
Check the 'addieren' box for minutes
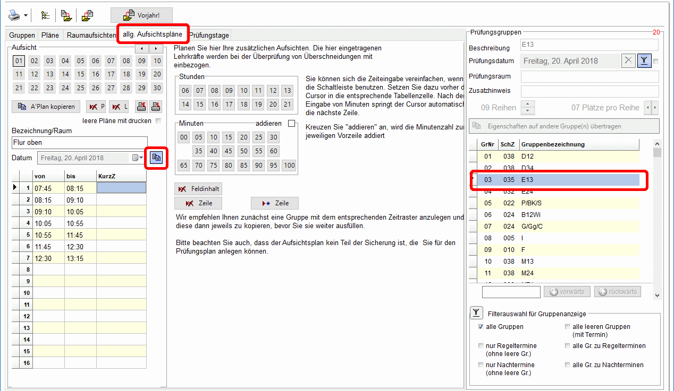coord(291,124)
